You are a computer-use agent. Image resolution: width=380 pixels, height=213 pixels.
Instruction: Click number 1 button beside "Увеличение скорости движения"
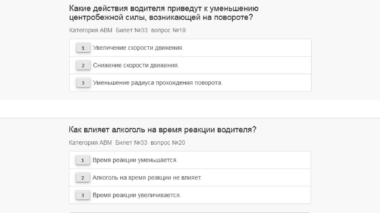pos(83,48)
